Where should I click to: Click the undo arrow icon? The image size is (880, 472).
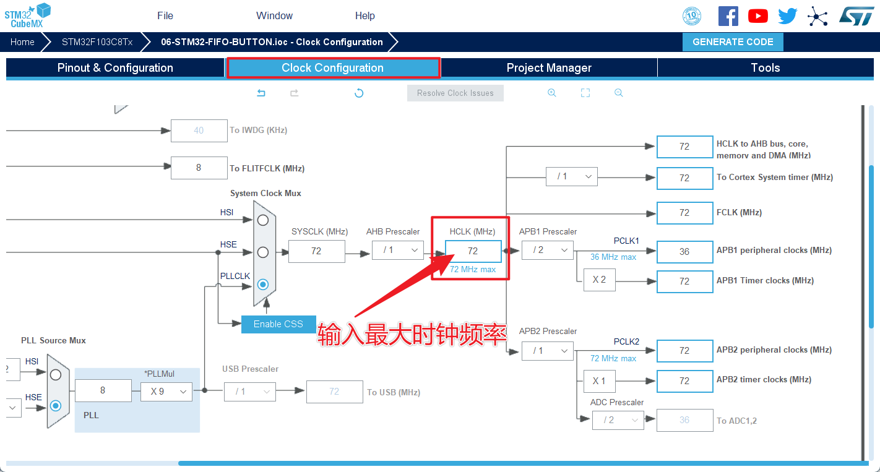[x=261, y=92]
